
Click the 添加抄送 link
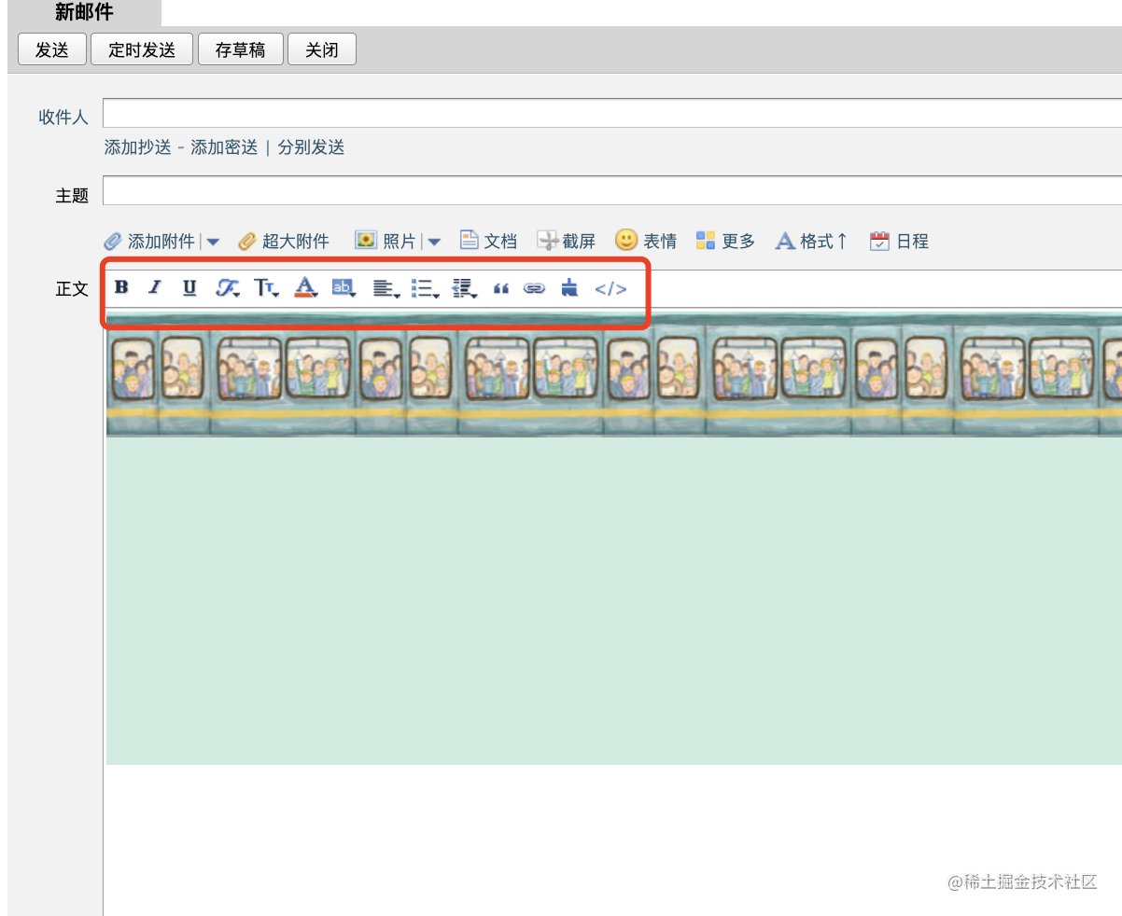pyautogui.click(x=138, y=147)
